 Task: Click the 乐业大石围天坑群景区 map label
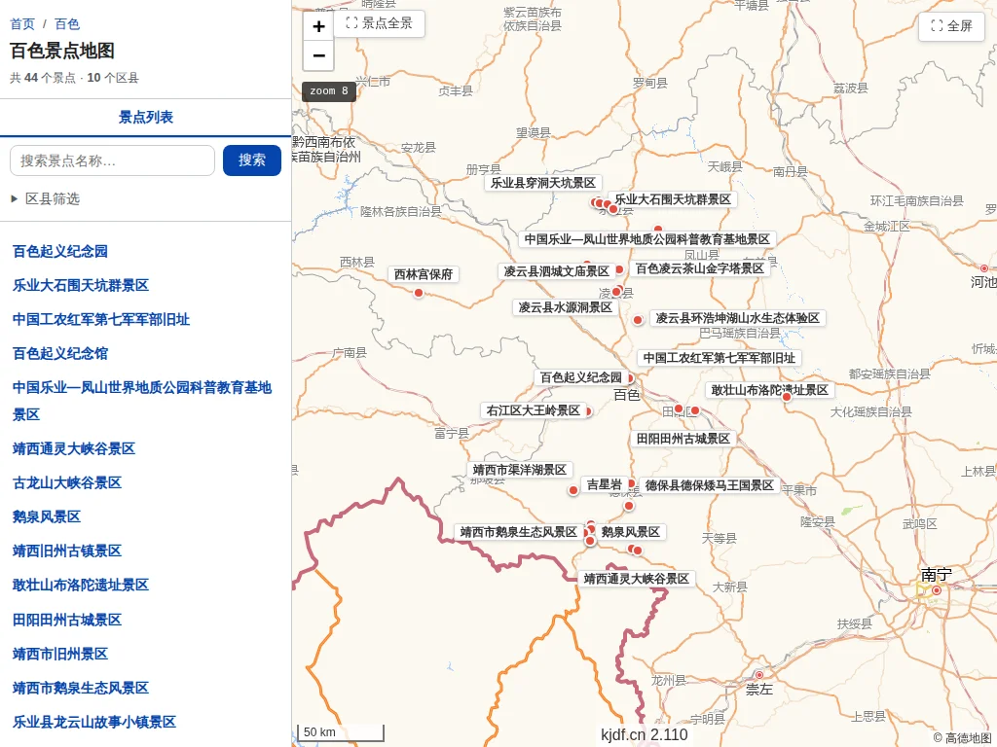click(x=673, y=199)
